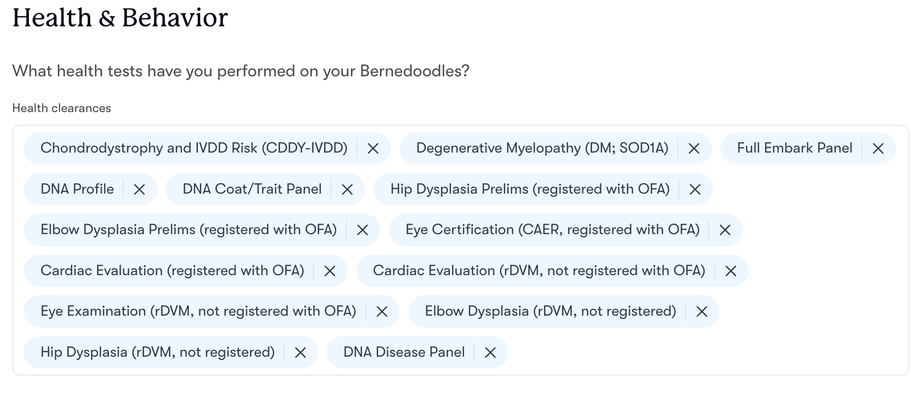Click the Health clearances field label

pyautogui.click(x=61, y=109)
